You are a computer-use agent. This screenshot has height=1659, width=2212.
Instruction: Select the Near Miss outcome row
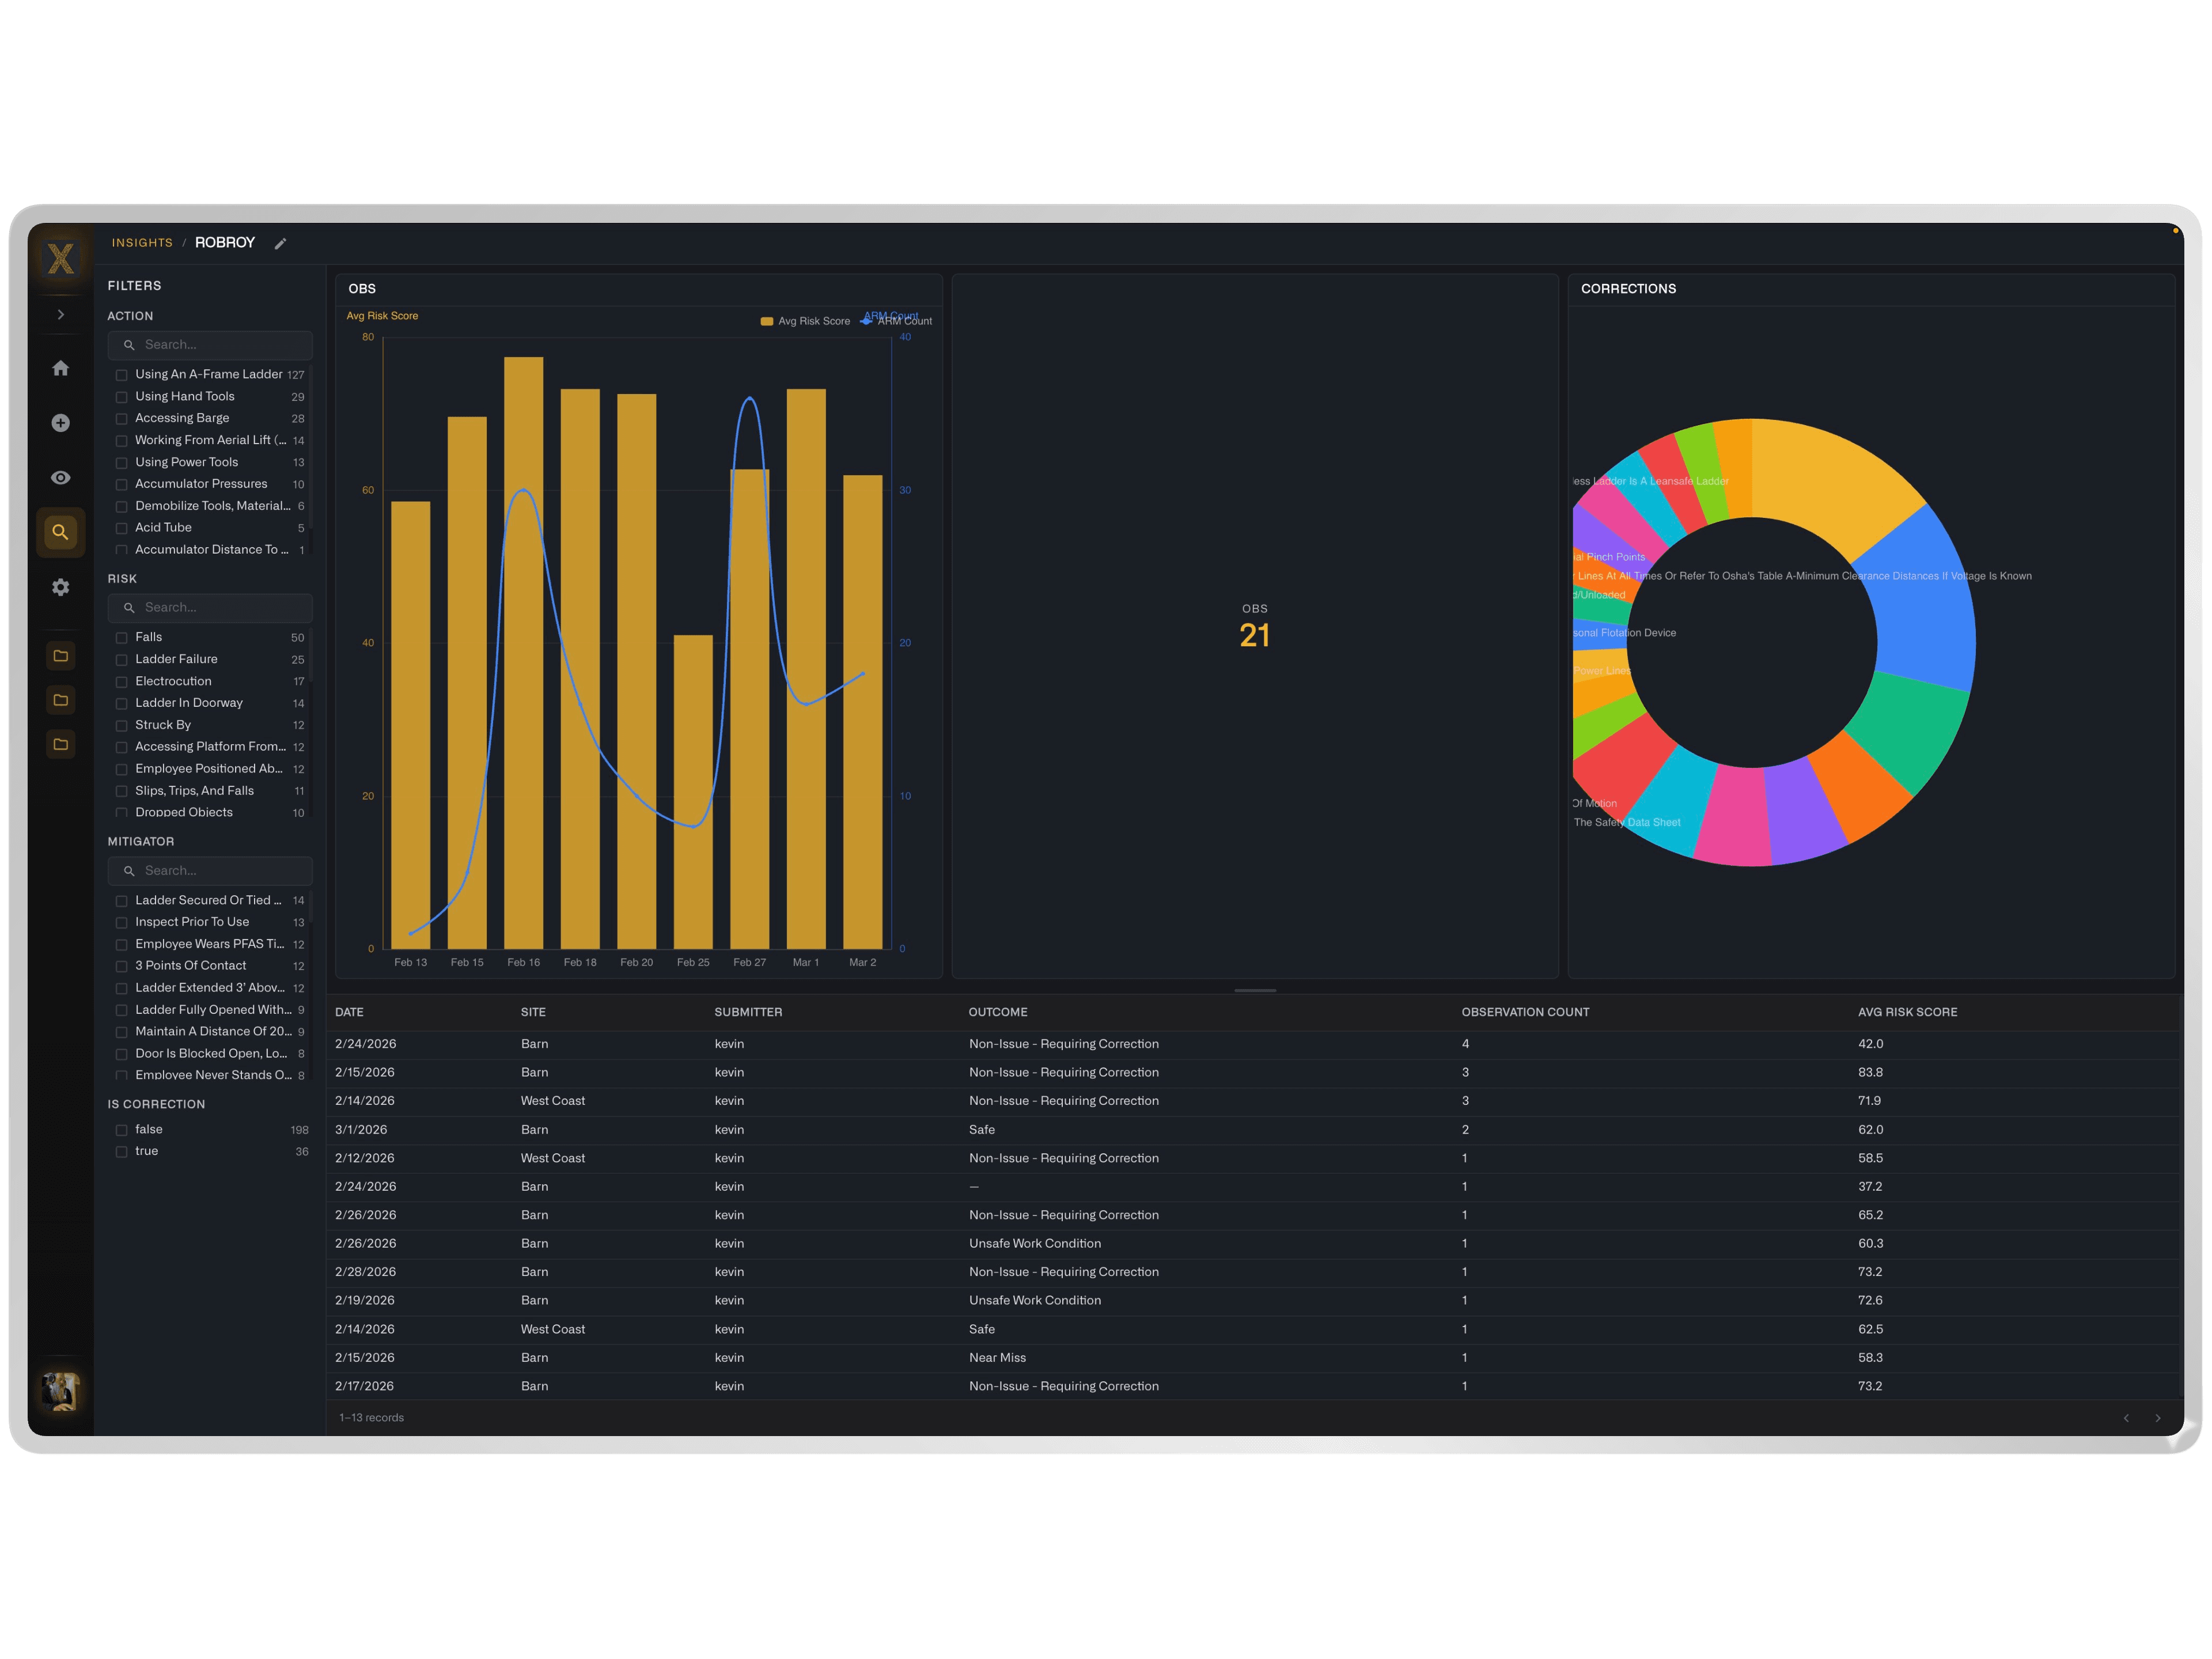pyautogui.click(x=1254, y=1359)
